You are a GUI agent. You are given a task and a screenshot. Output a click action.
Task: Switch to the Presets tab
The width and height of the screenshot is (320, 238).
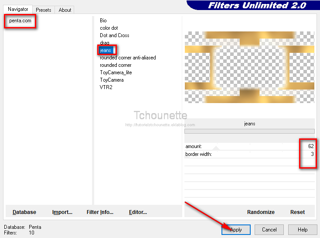43,10
